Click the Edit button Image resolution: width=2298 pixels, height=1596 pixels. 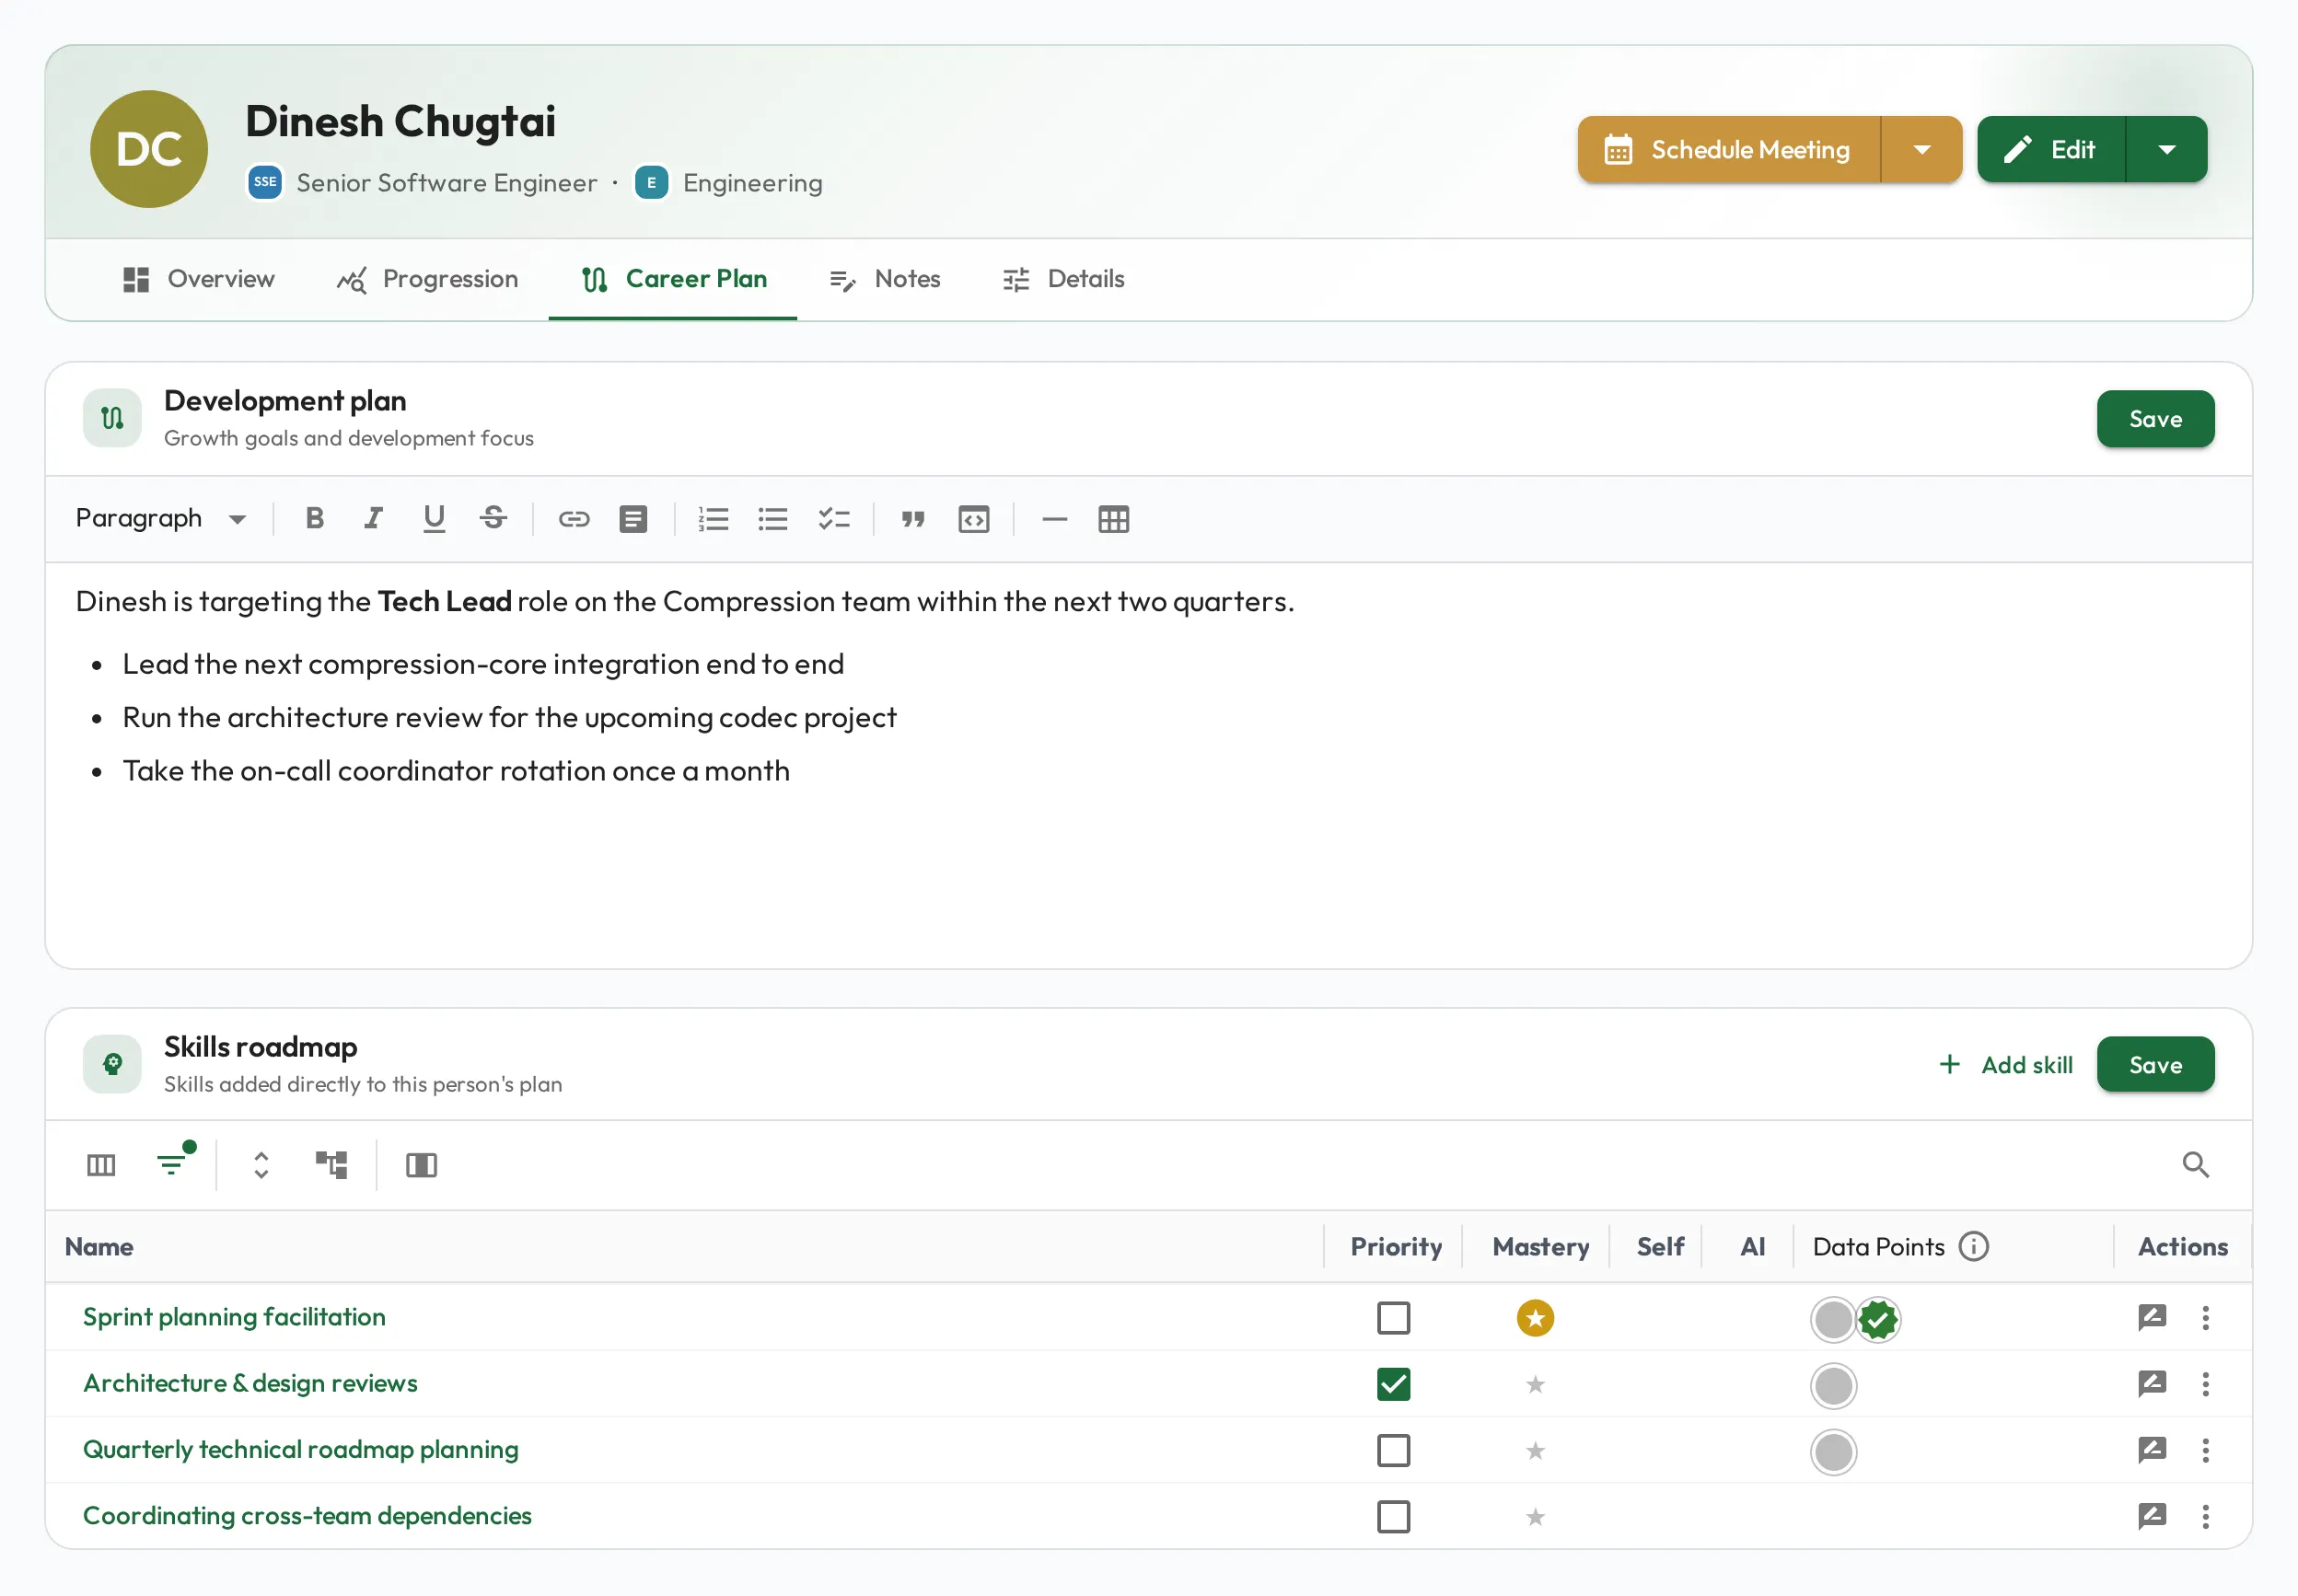pos(2051,150)
